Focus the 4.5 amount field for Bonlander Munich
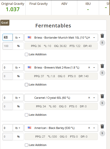110x149 pixels. tap(8, 37)
